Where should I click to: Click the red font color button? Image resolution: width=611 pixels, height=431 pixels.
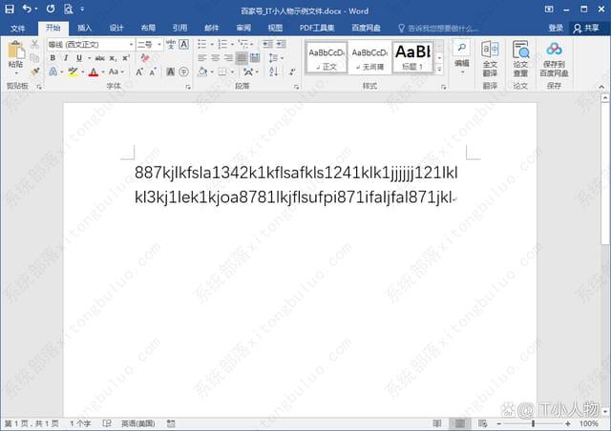93,72
